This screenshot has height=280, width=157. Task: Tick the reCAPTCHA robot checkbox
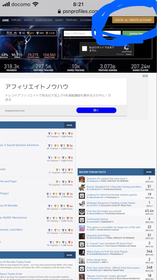pyautogui.click(x=84, y=49)
